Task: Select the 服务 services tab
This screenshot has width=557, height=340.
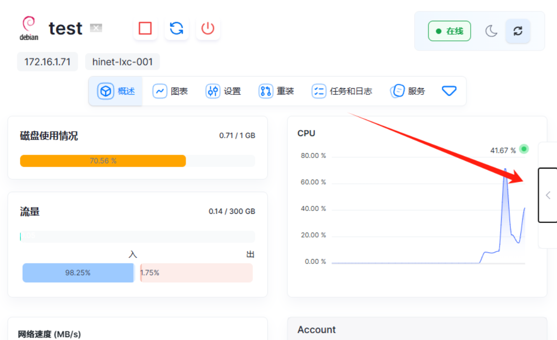Action: tap(408, 91)
